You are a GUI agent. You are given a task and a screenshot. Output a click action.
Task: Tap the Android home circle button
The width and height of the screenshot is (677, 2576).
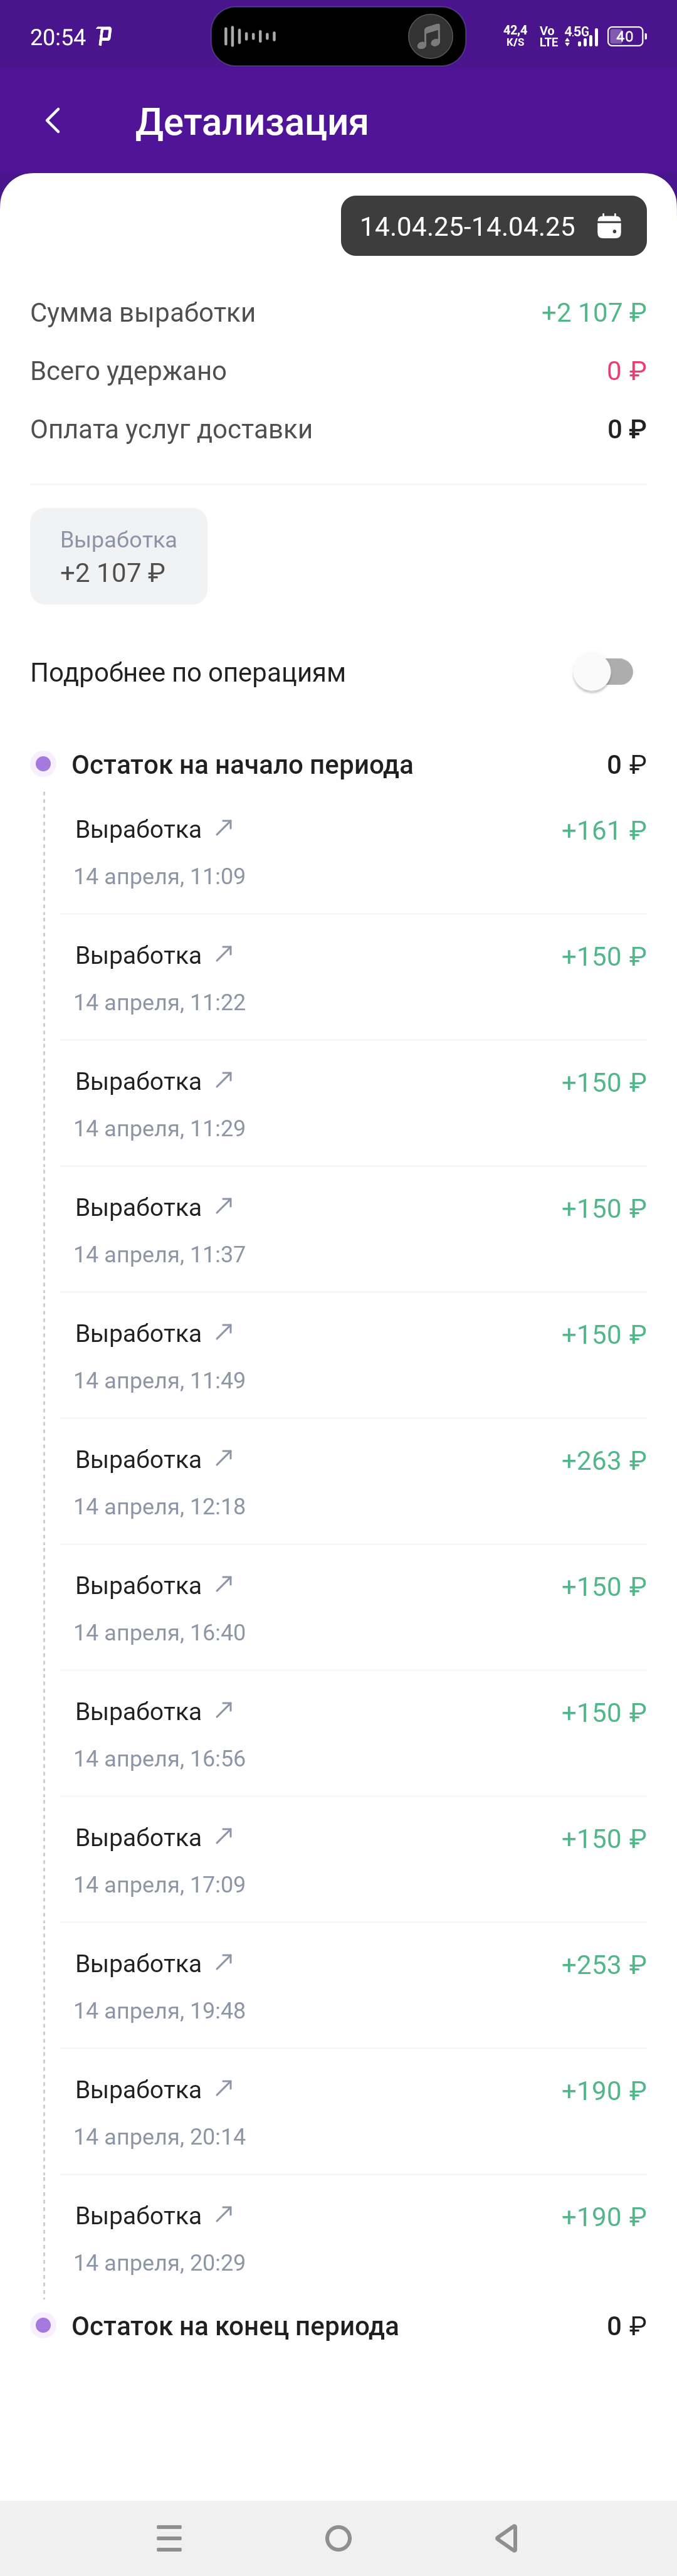[338, 2537]
